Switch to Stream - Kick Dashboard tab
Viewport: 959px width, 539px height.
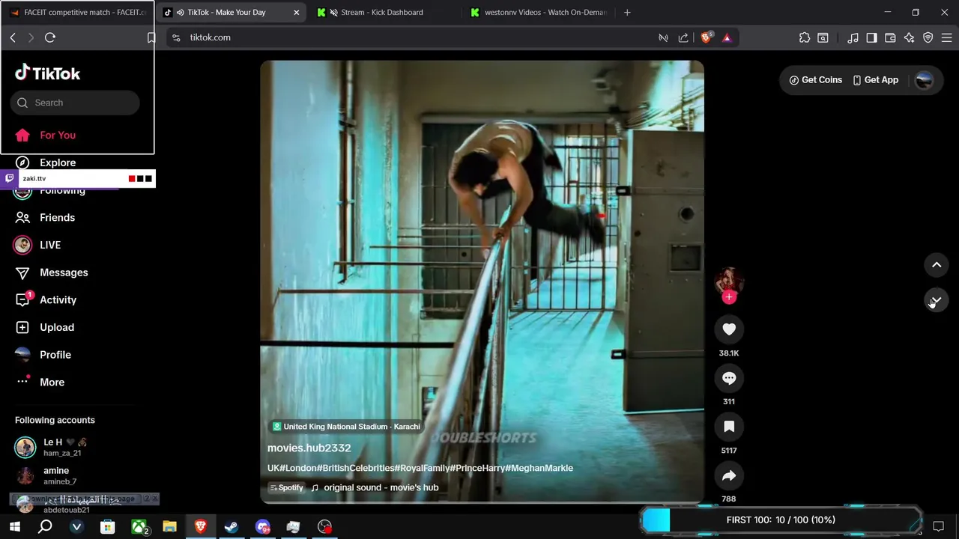[x=382, y=12]
